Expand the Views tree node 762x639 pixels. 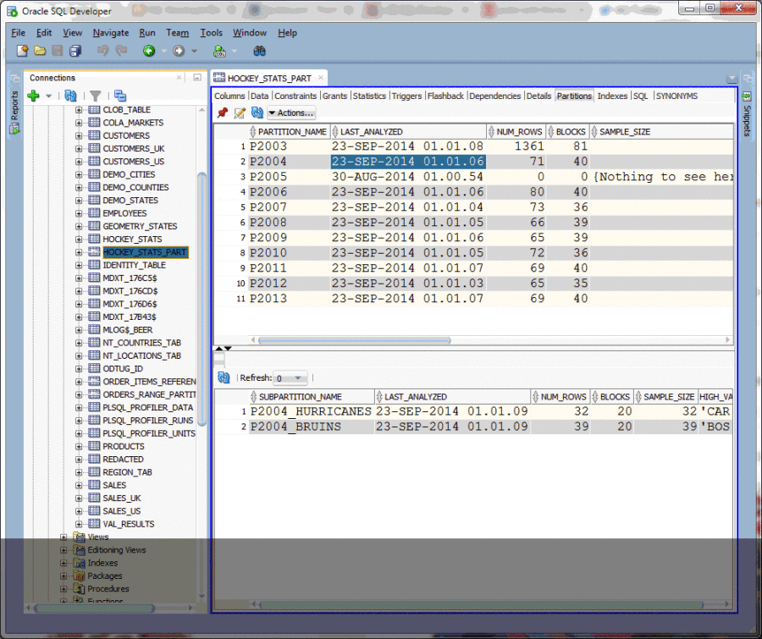(x=63, y=537)
